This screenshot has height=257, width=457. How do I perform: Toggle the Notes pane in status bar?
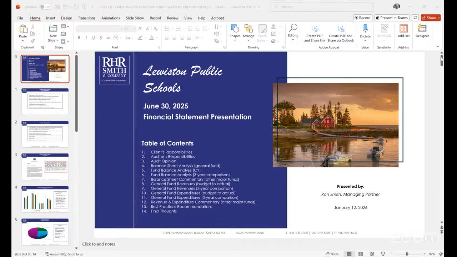point(332,254)
